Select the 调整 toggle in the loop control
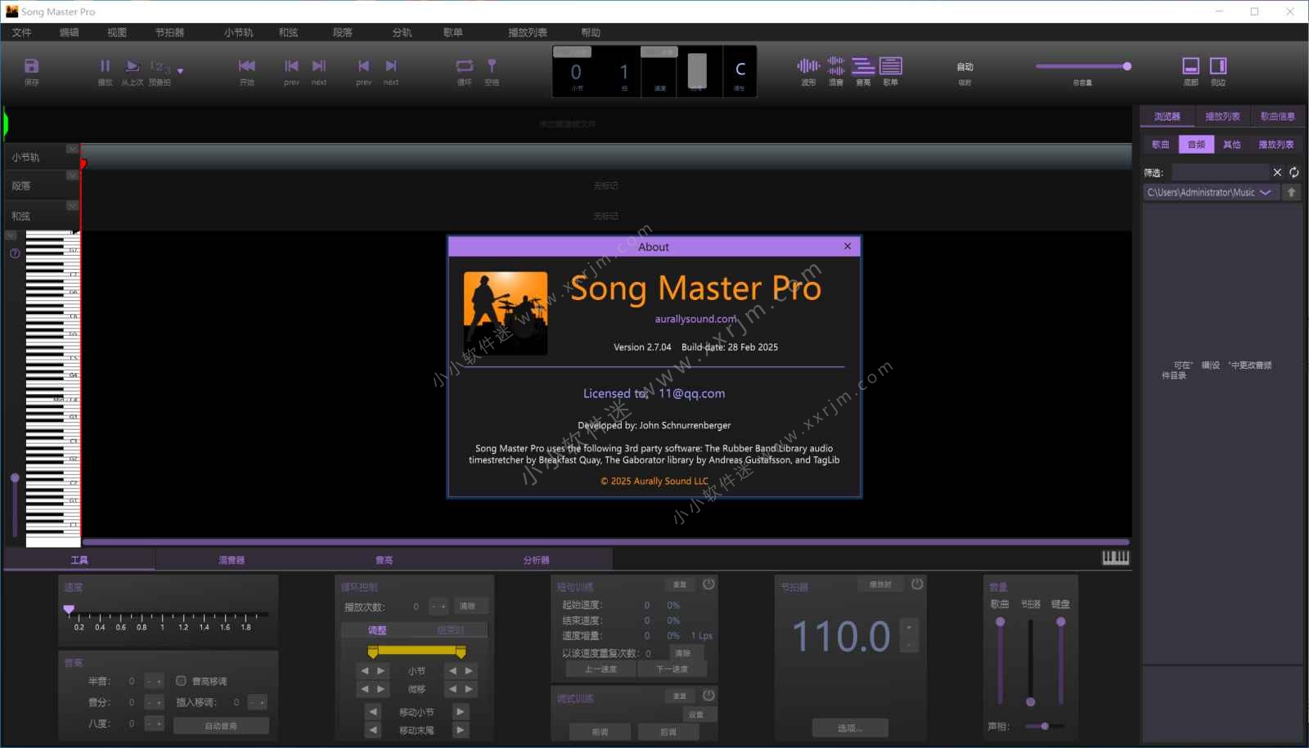This screenshot has height=748, width=1309. [x=377, y=630]
